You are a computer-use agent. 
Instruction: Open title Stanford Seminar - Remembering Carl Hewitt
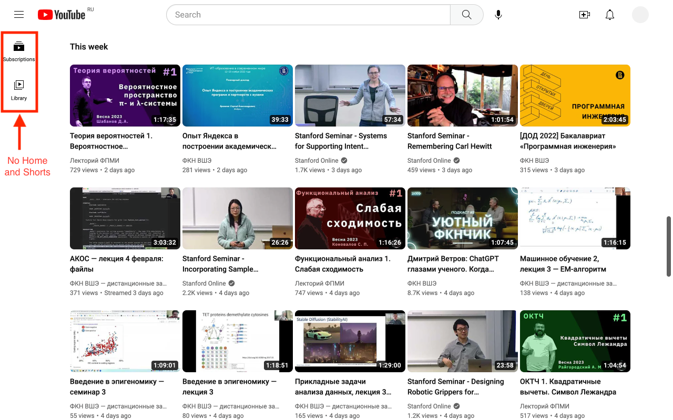[x=450, y=141]
